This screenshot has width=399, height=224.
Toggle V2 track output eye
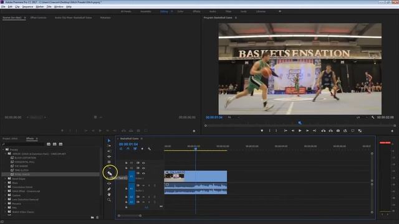[x=143, y=168]
